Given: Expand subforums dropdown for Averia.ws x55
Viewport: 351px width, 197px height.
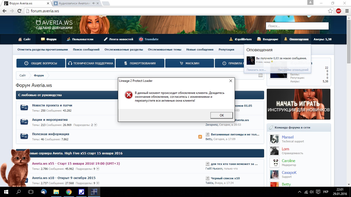Looking at the screenshot, I should coord(98,169).
